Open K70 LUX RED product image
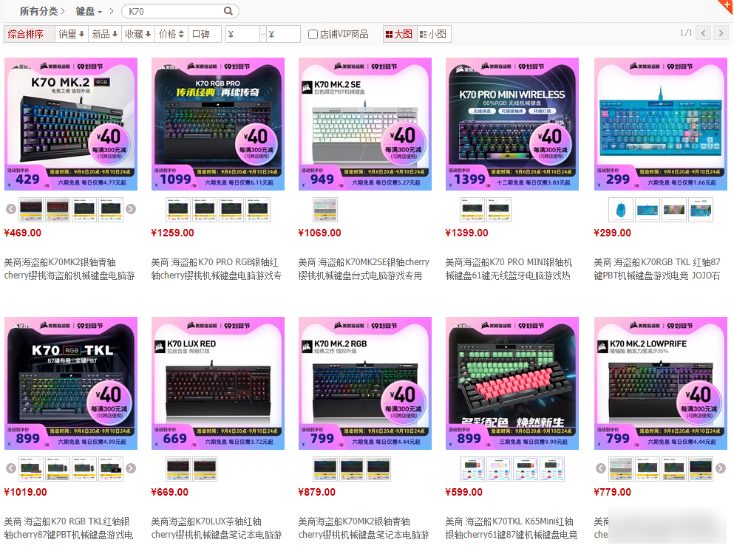 tap(217, 383)
